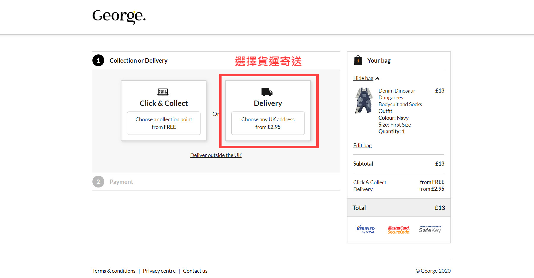Click the Verified by Visa logo
This screenshot has width=534, height=278.
tap(365, 229)
